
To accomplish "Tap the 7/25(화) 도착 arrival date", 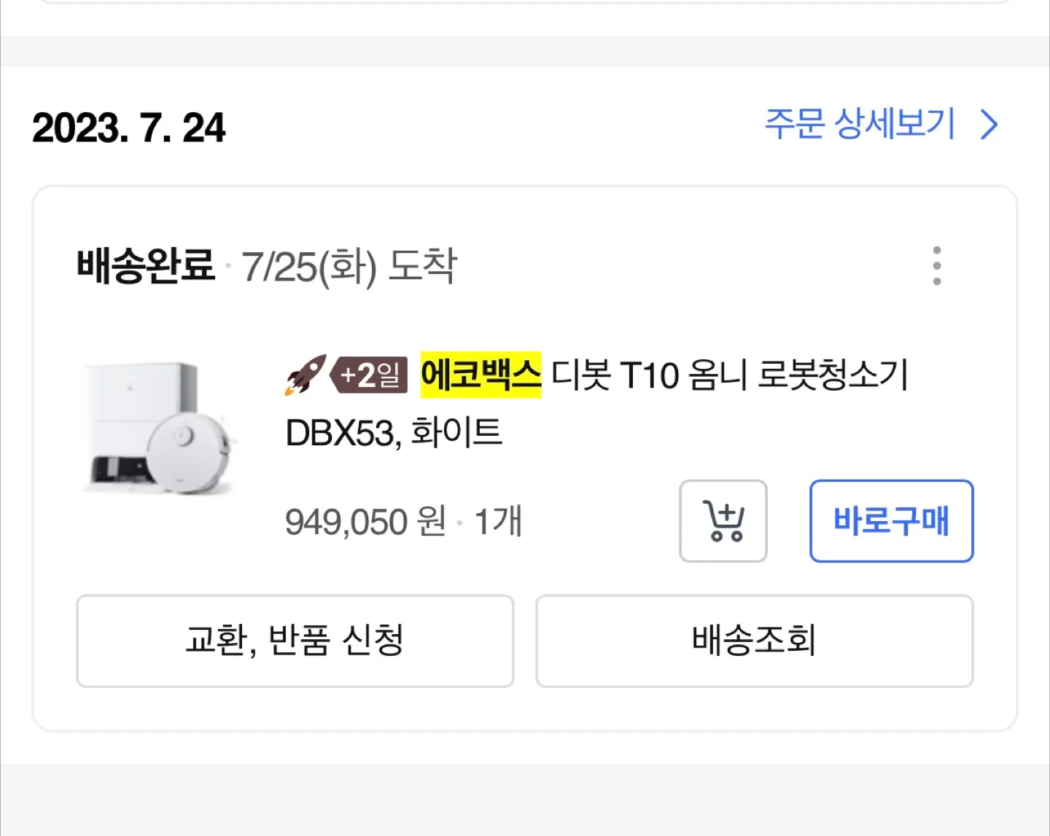I will (x=349, y=267).
